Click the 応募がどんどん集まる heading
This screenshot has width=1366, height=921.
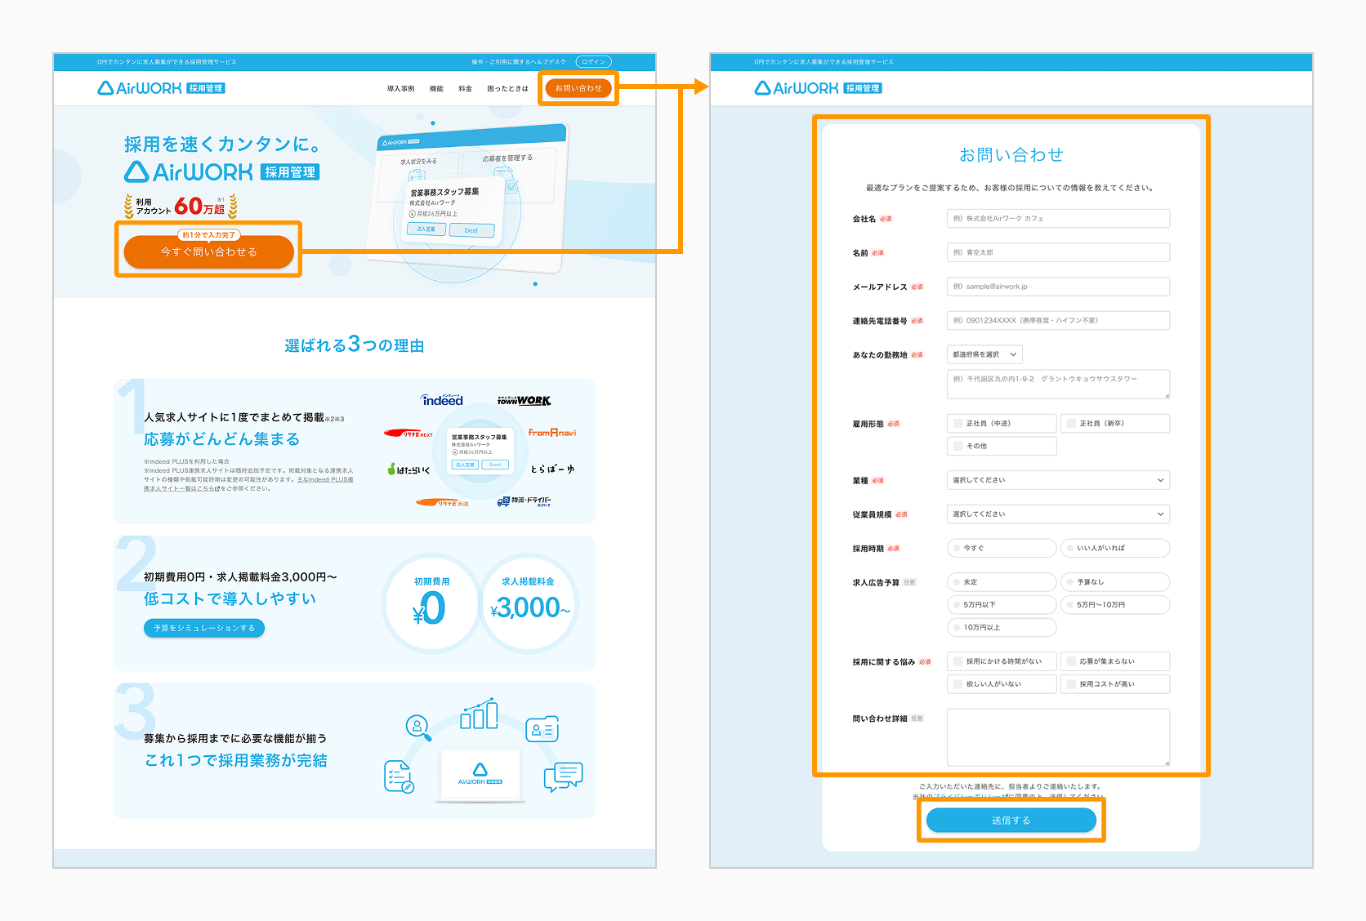click(222, 439)
